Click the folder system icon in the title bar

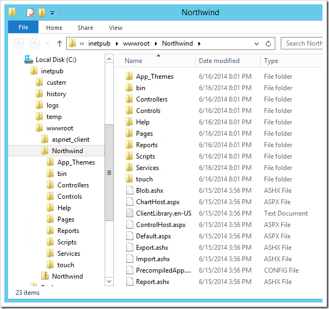[x=12, y=12]
